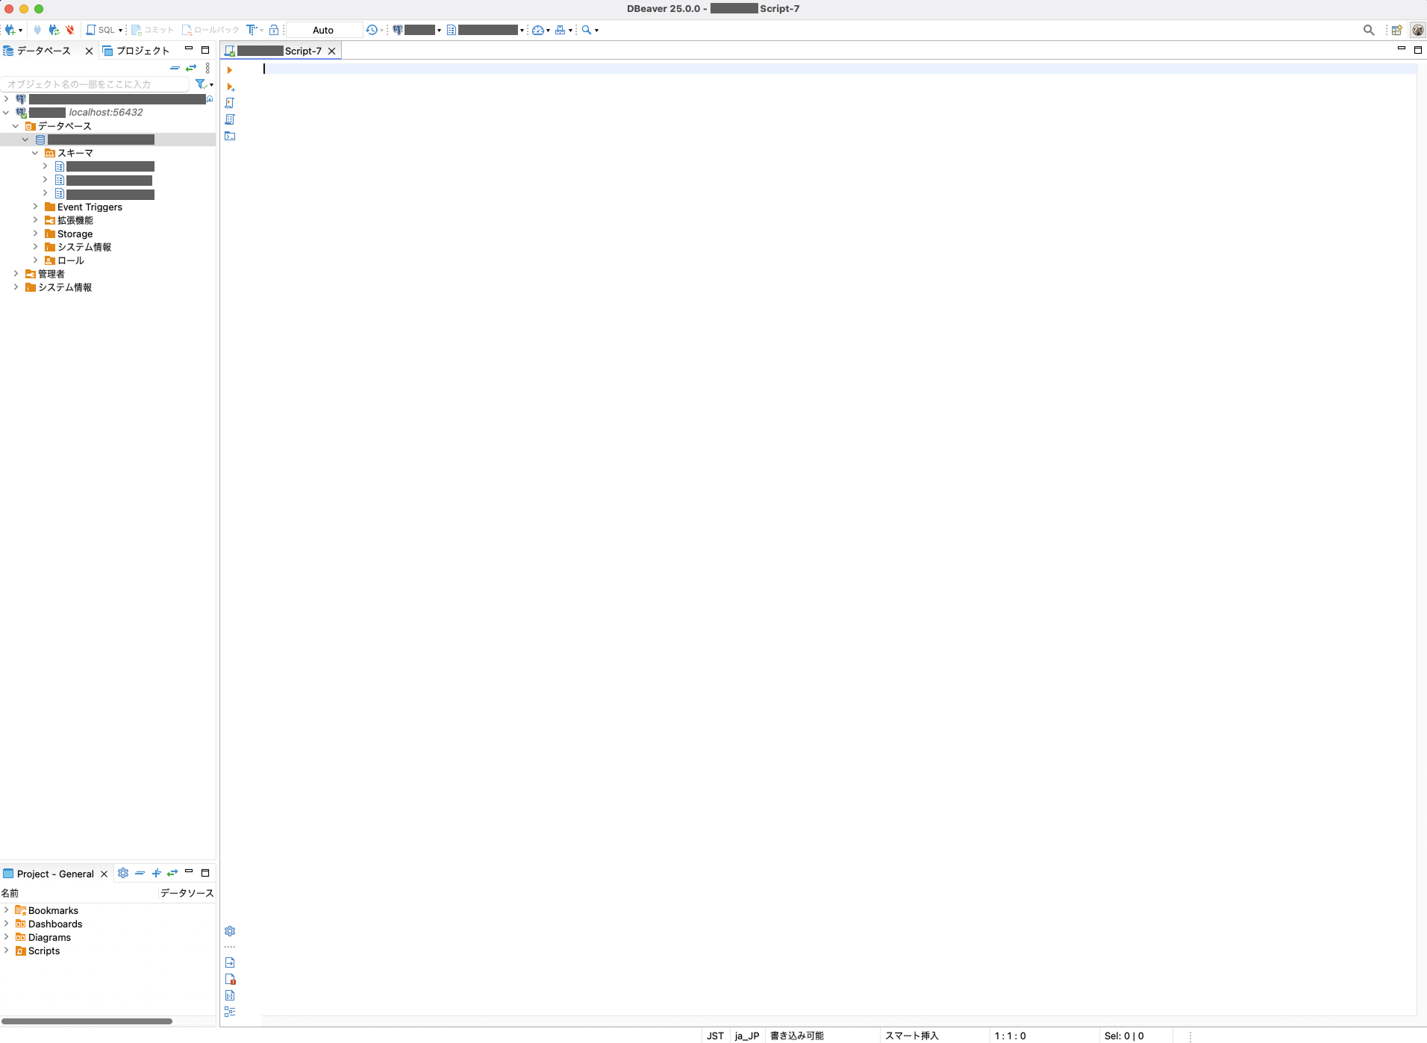Image resolution: width=1427 pixels, height=1043 pixels.
Task: Expand the Event Triggers node
Action: coord(35,207)
